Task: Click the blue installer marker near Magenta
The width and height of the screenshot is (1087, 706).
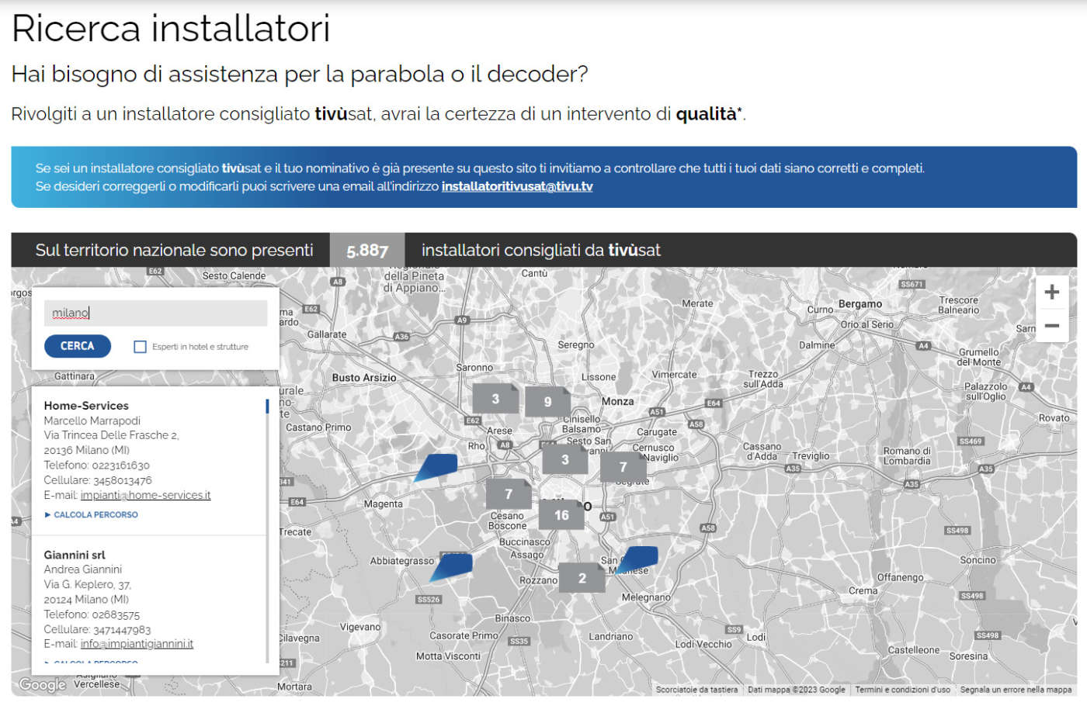Action: [436, 467]
